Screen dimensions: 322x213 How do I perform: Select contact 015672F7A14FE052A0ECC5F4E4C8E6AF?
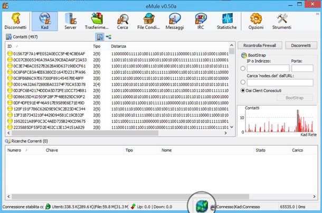point(118,54)
